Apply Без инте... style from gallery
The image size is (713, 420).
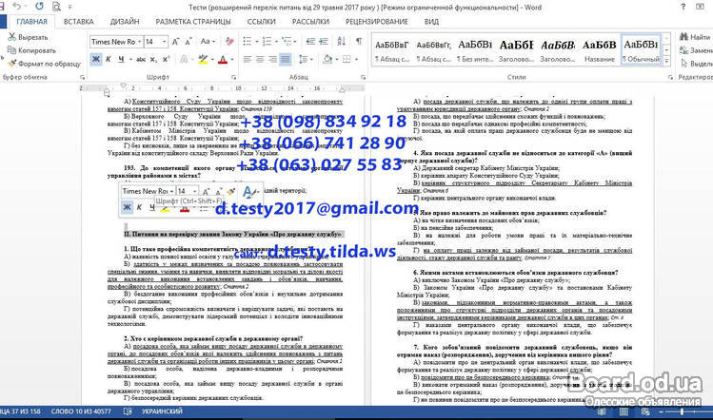click(475, 50)
